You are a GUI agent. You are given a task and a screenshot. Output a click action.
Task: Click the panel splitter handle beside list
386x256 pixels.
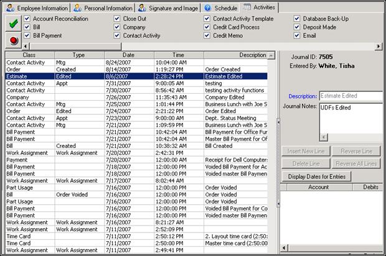point(278,163)
